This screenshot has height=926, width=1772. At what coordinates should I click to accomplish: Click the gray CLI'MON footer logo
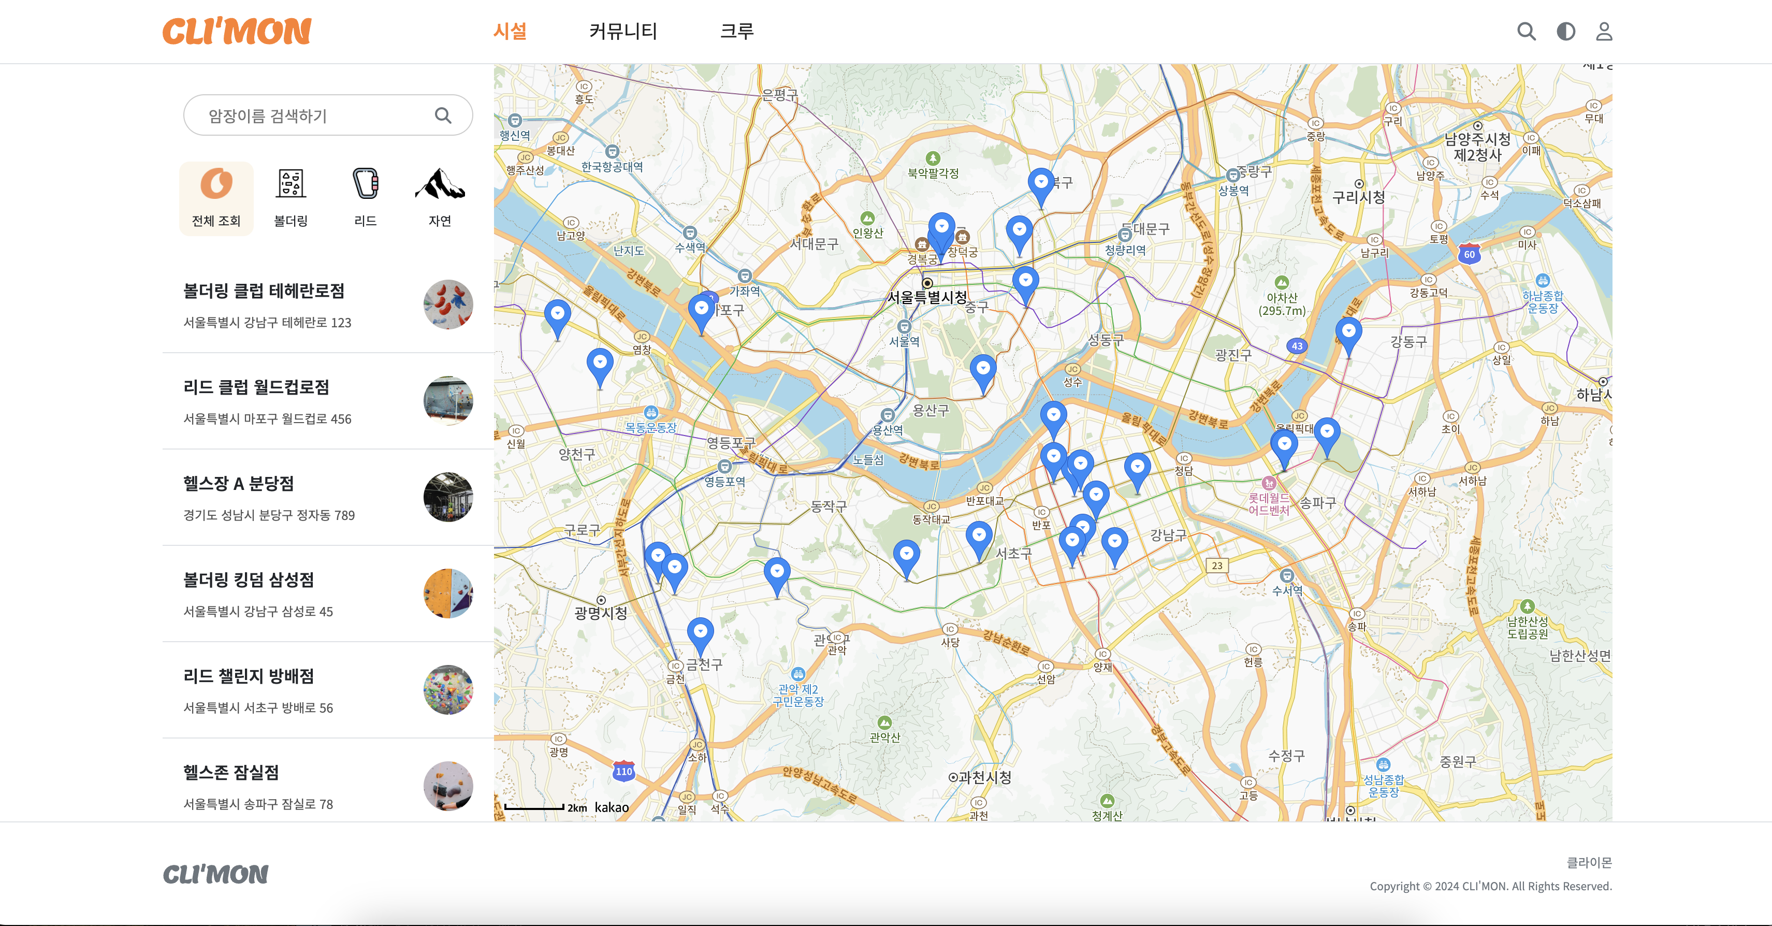click(x=215, y=874)
